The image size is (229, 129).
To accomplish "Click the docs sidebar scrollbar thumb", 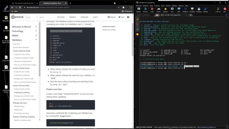I will [x=39, y=49].
